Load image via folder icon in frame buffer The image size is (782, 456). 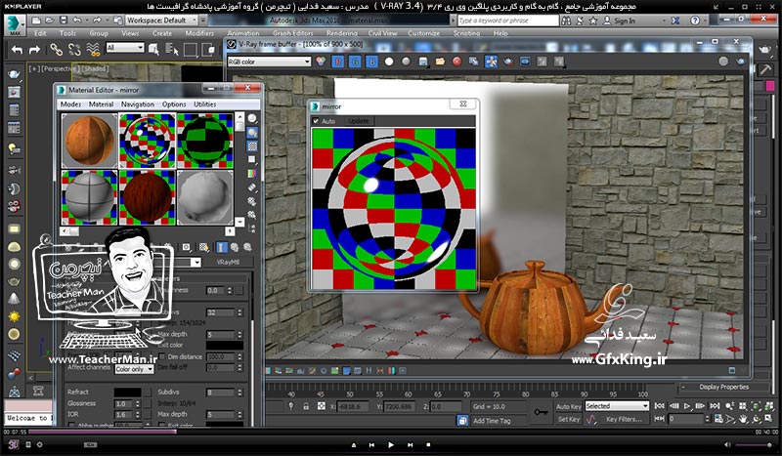click(440, 62)
